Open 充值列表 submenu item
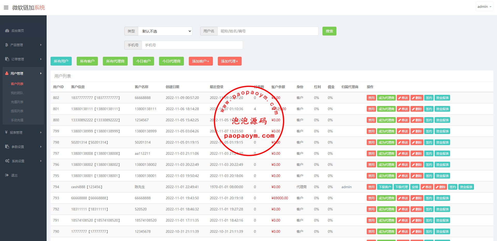Image resolution: width=497 pixels, height=241 pixels. pyautogui.click(x=17, y=102)
